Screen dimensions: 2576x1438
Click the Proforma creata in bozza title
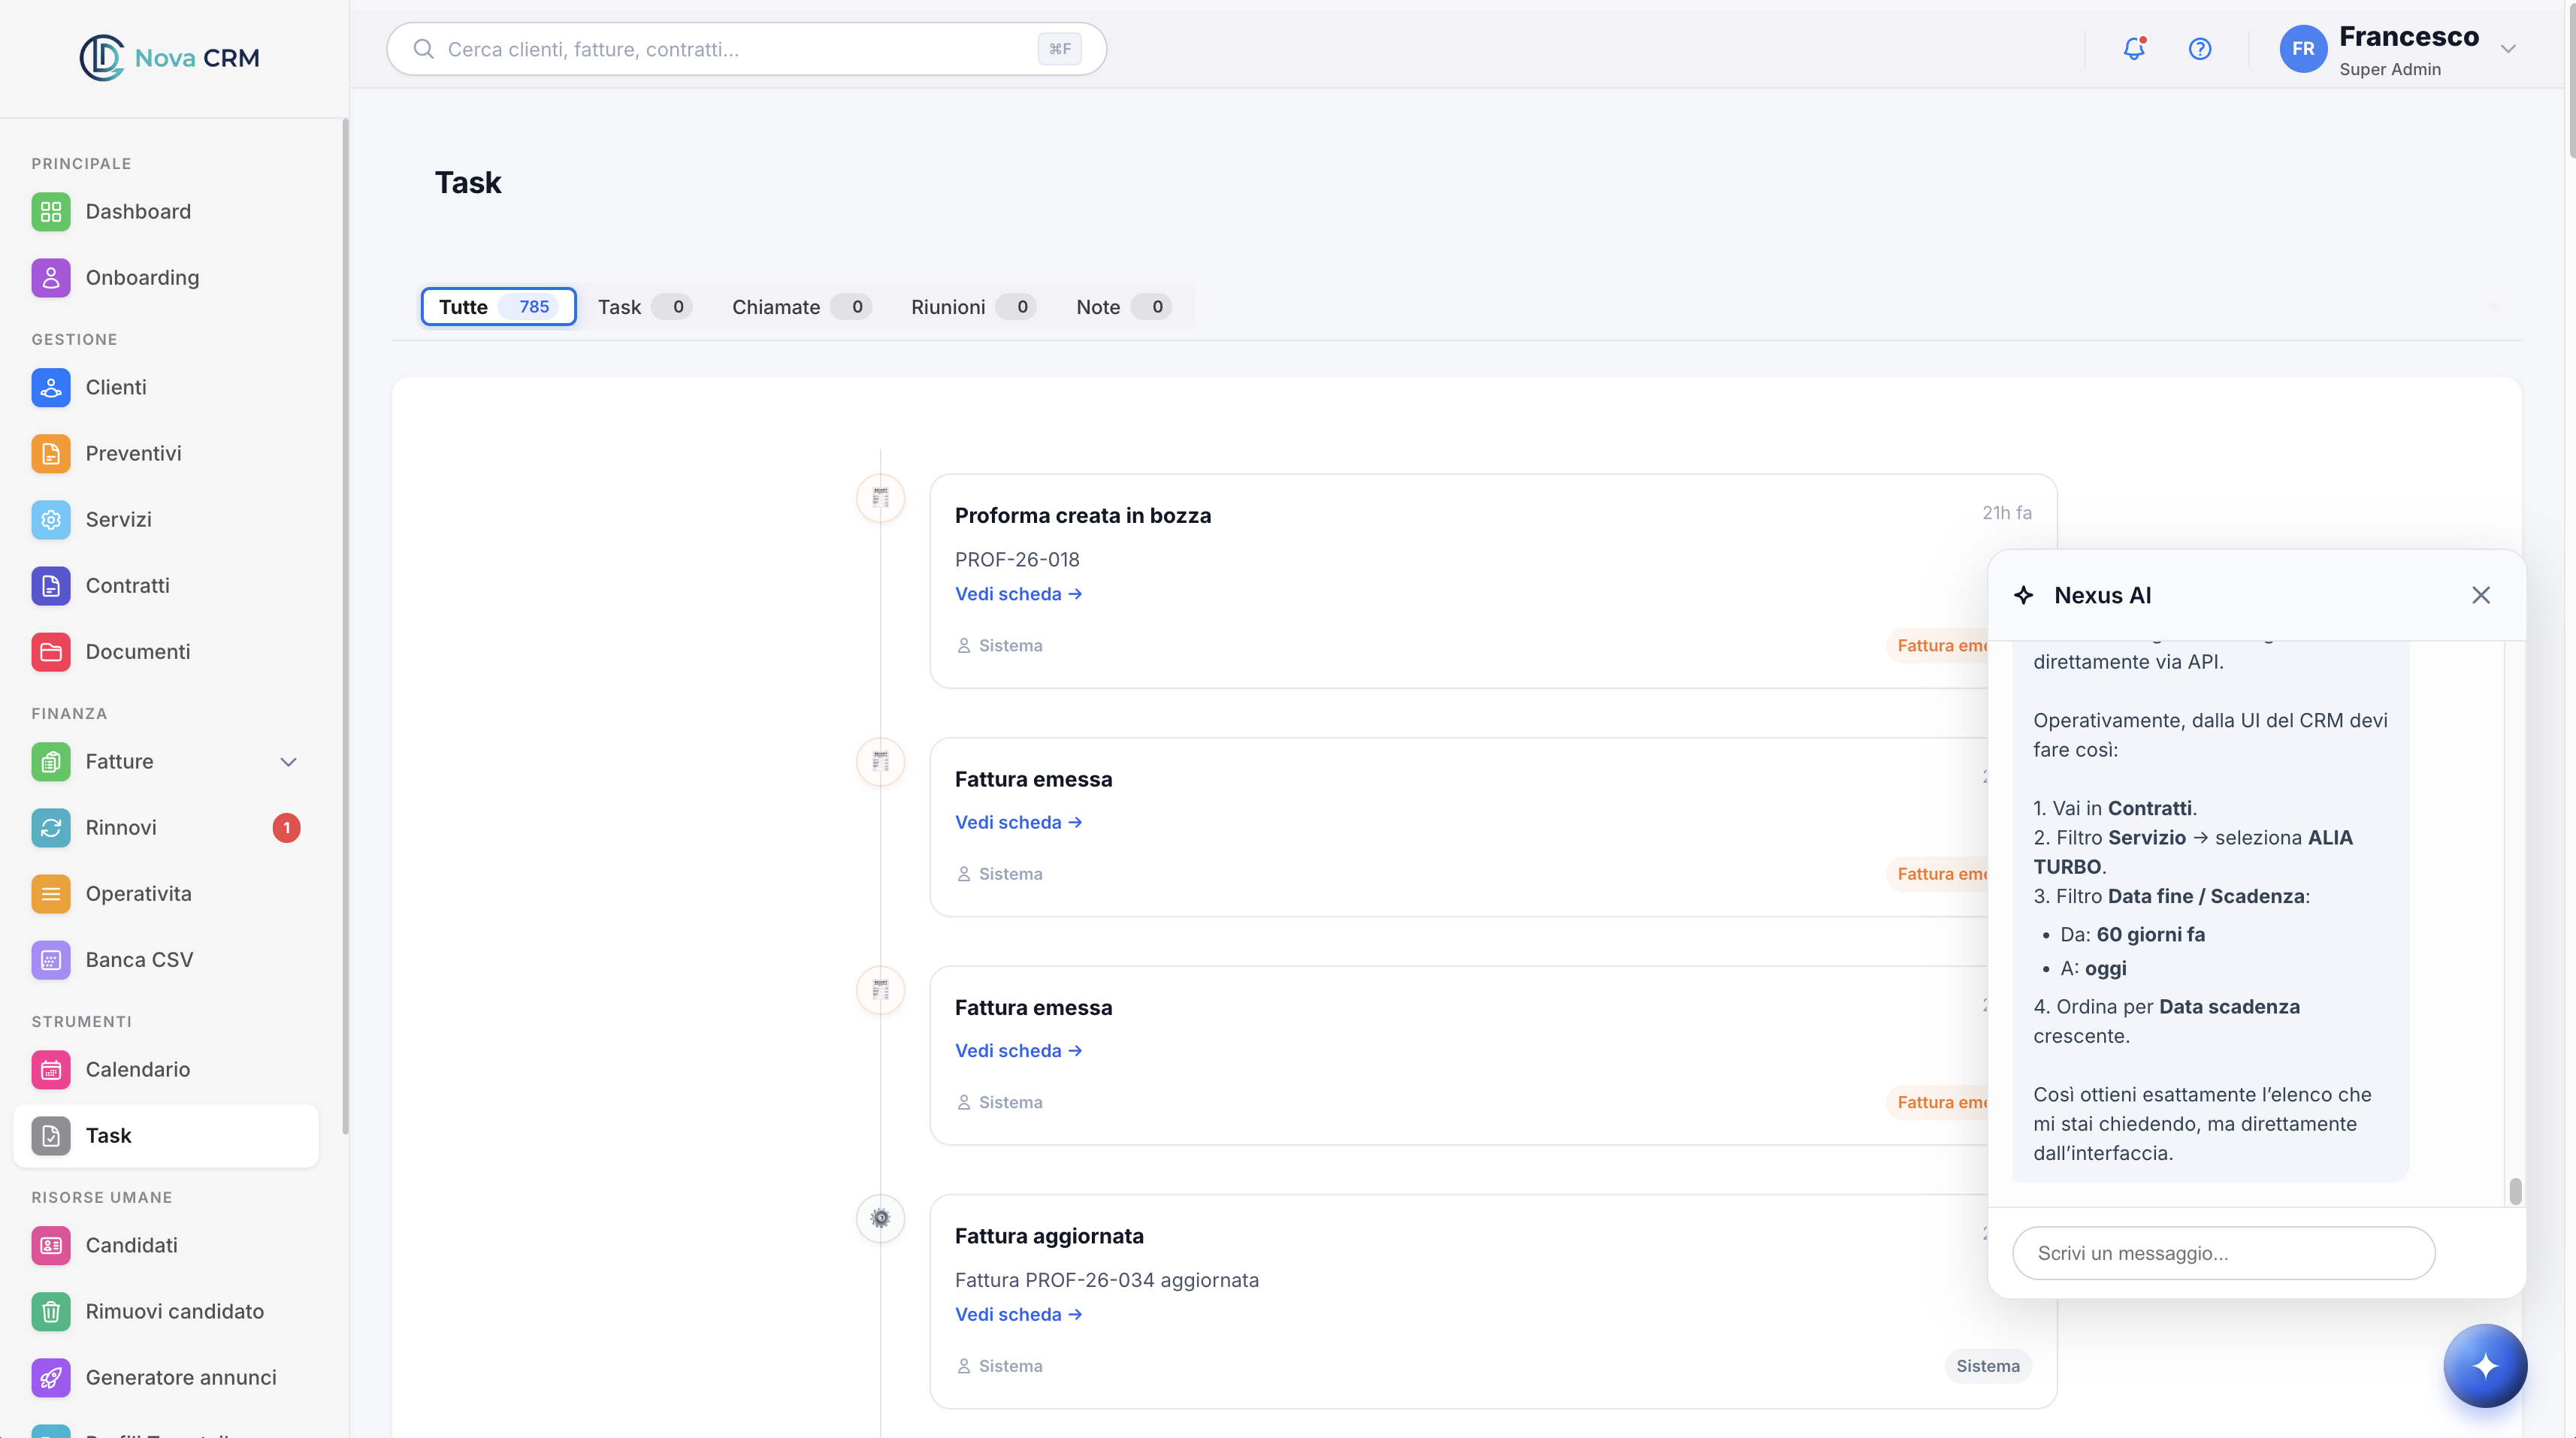click(1082, 515)
